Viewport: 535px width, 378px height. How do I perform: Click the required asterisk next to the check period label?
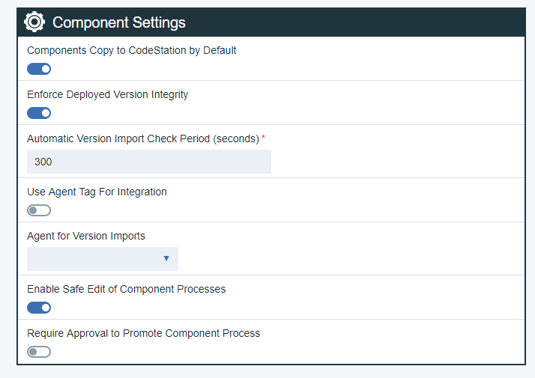click(x=263, y=138)
